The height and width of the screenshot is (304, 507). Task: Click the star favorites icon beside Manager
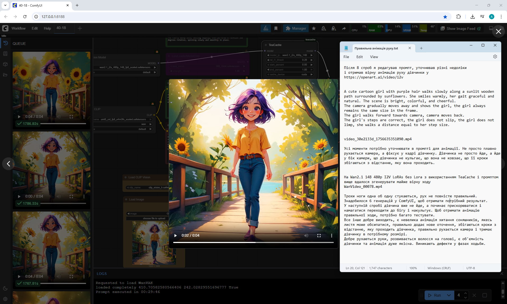[x=314, y=28]
